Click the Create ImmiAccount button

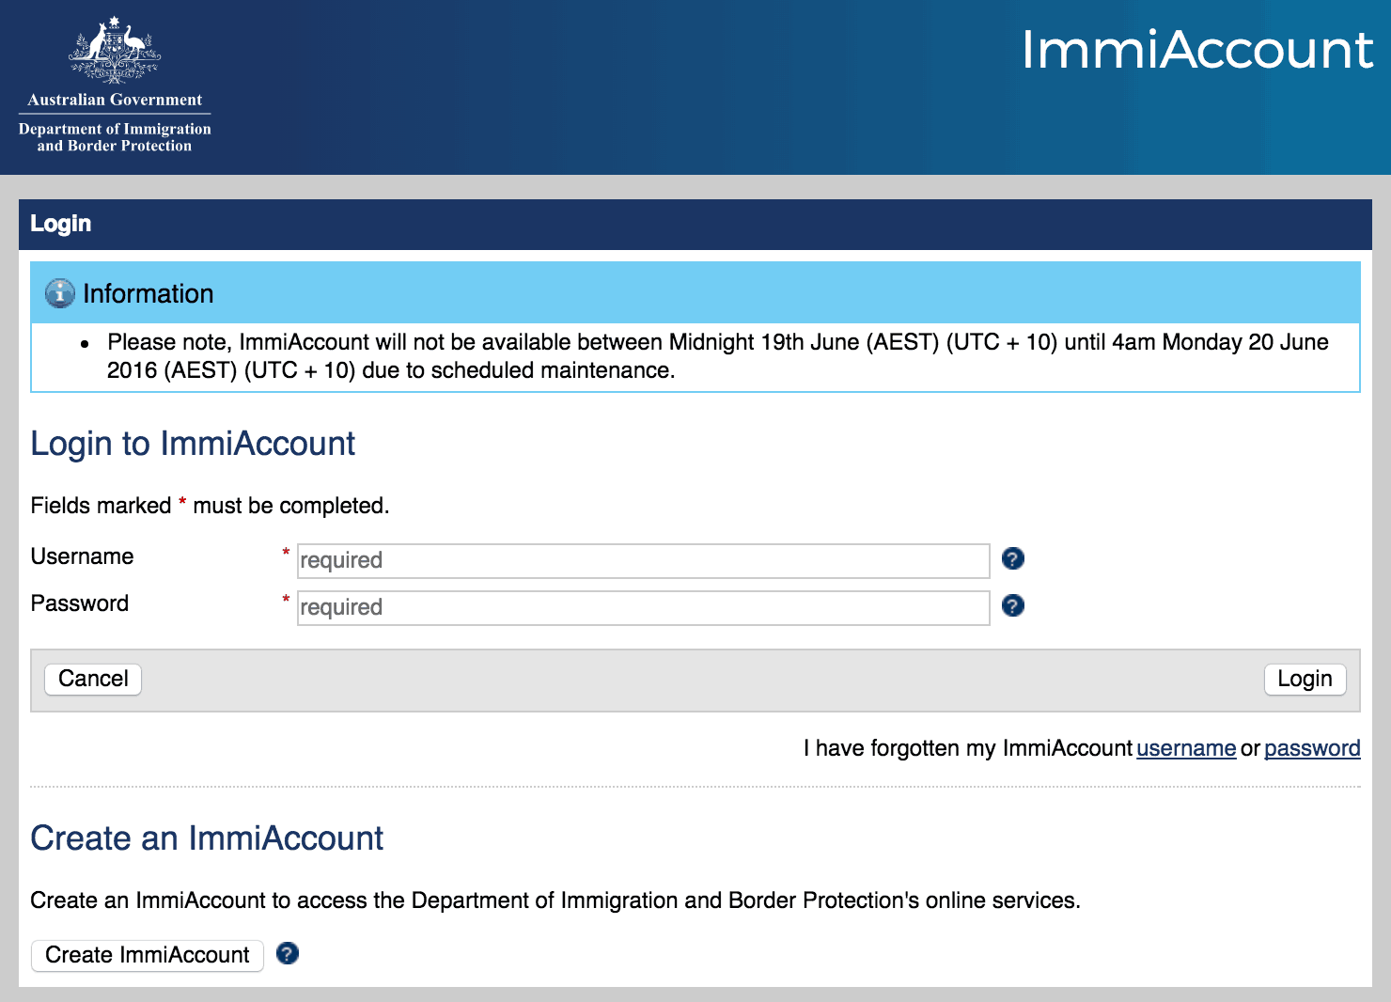147,955
